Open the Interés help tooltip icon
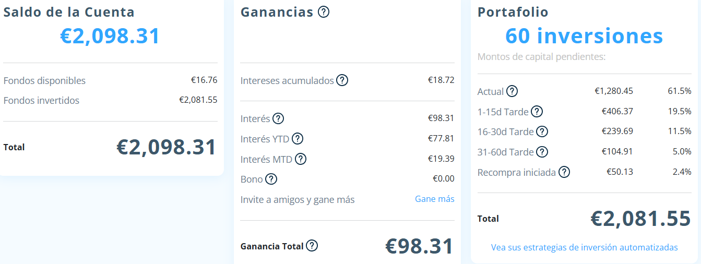 278,118
